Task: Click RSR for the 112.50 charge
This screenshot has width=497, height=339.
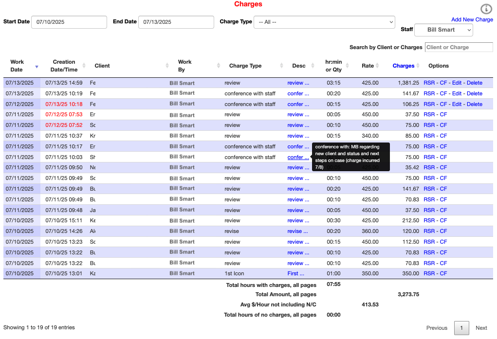Action: 429,242
